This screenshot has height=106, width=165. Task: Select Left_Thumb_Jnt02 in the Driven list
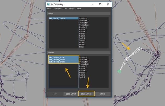(57, 60)
